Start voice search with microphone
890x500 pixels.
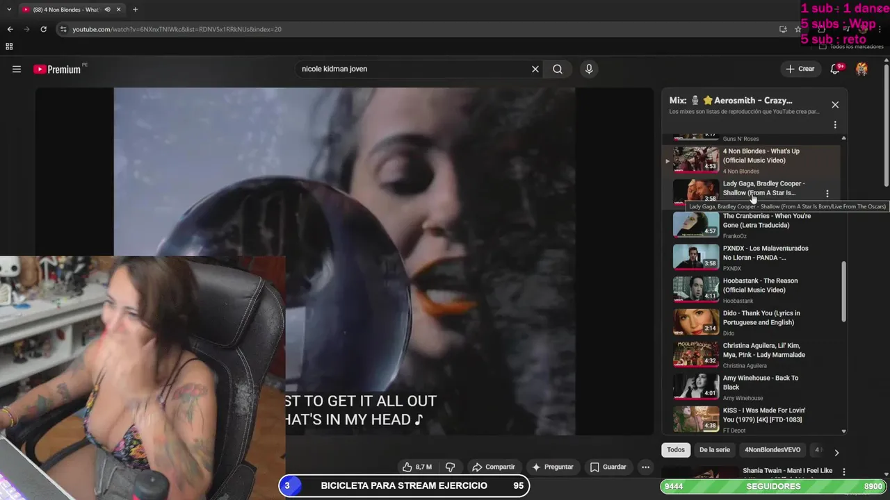[589, 69]
